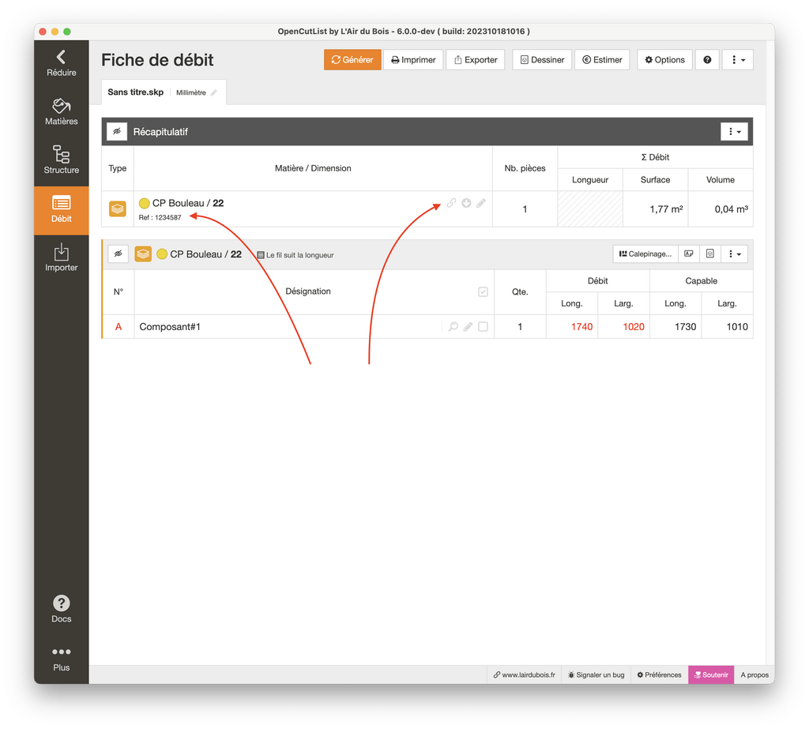Highlight Composant#1 with the magnifier icon
Image resolution: width=809 pixels, height=729 pixels.
[453, 326]
